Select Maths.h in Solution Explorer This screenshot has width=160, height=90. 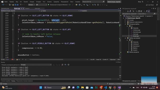pos(135,48)
